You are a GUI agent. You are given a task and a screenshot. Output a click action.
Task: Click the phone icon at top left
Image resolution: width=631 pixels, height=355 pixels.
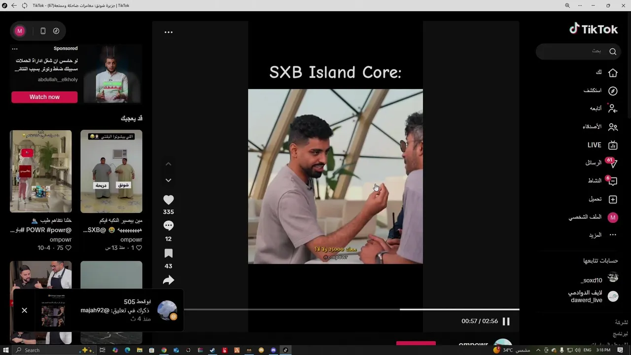[x=43, y=31]
